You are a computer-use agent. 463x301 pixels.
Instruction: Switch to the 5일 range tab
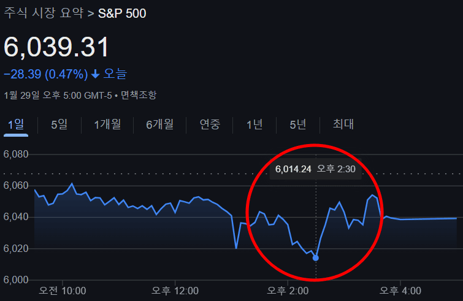click(x=59, y=124)
